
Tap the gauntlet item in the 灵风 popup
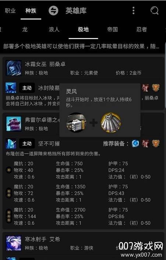76,123
